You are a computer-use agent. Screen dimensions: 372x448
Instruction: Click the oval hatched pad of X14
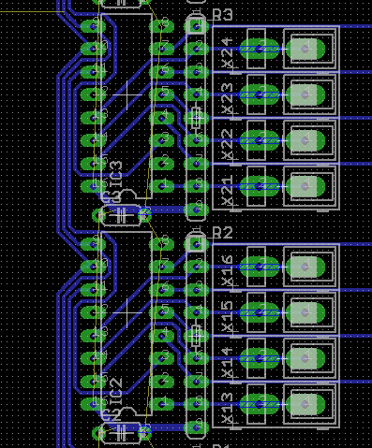click(259, 358)
